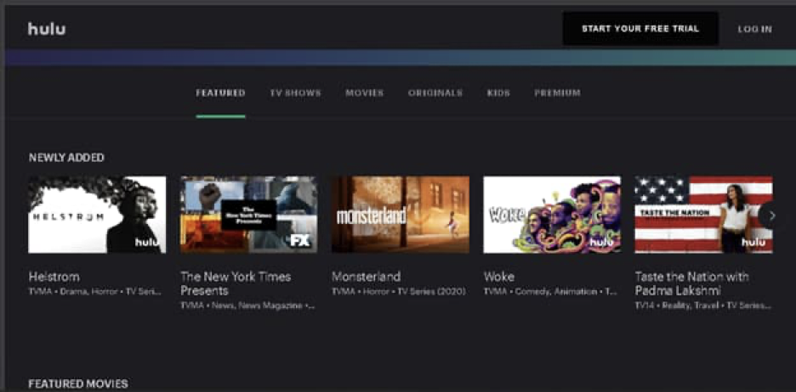Click the hulu logo
This screenshot has height=392, width=796.
tap(47, 29)
